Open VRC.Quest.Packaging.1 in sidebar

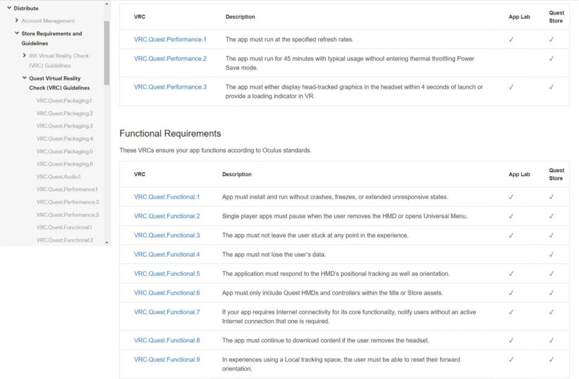[64, 101]
